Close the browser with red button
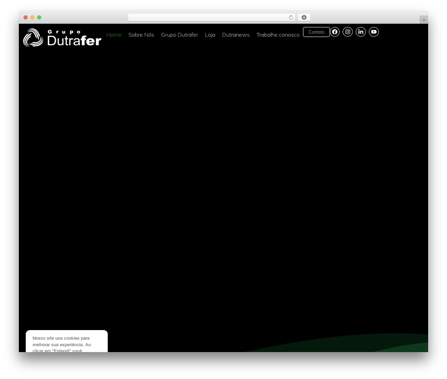The height and width of the screenshot is (379, 447). click(x=25, y=17)
